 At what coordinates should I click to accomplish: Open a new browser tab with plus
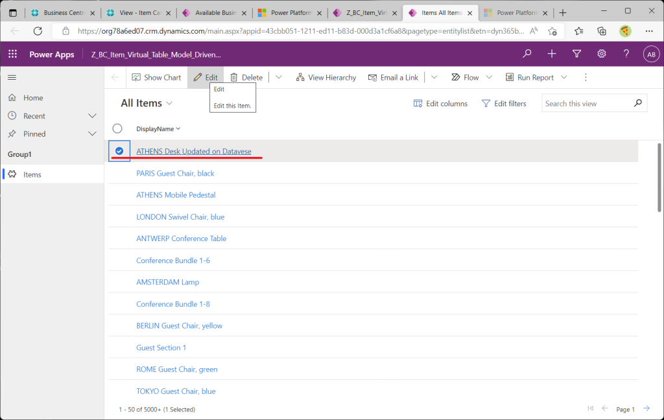click(563, 13)
